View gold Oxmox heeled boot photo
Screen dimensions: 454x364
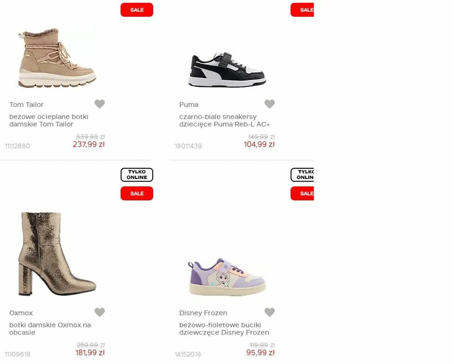coord(57,254)
